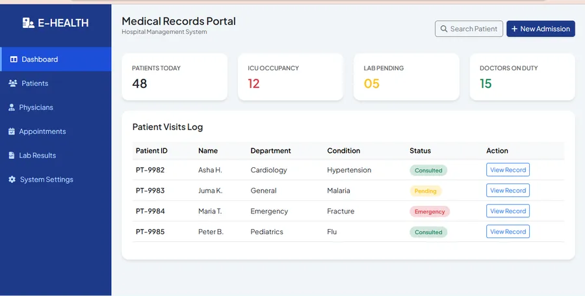Click the Fracture condition cell
The width and height of the screenshot is (585, 296).
click(341, 211)
